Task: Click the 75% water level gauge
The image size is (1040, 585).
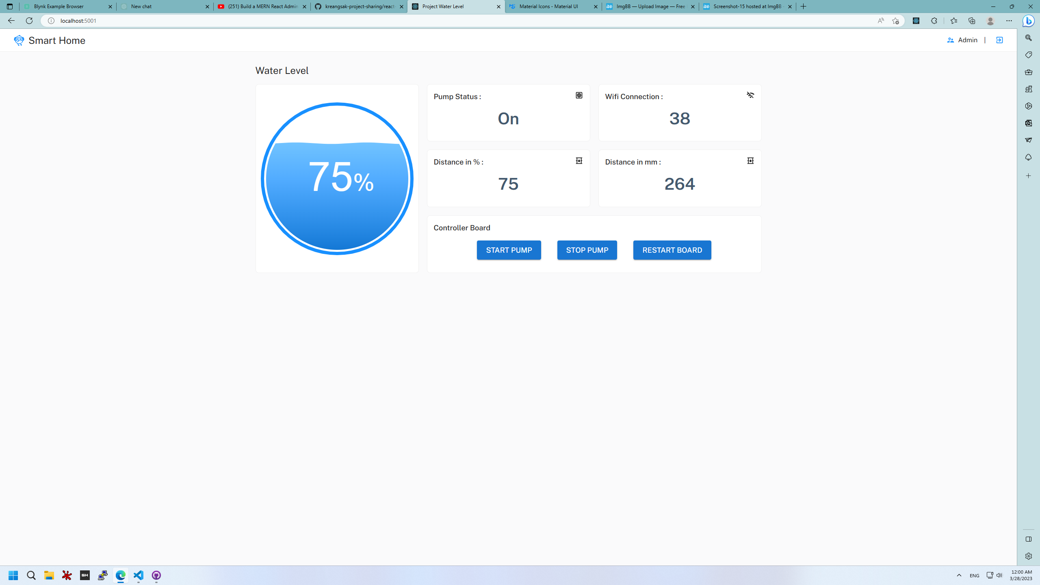Action: (337, 179)
